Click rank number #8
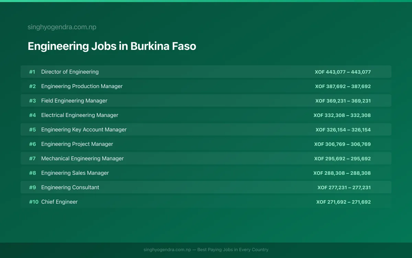This screenshot has height=258, width=412. 32,173
